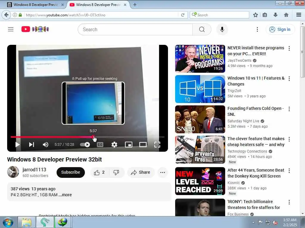This screenshot has width=305, height=228.
Task: Open Windows 10 vs 11 video thumbnail
Action: (x=200, y=89)
